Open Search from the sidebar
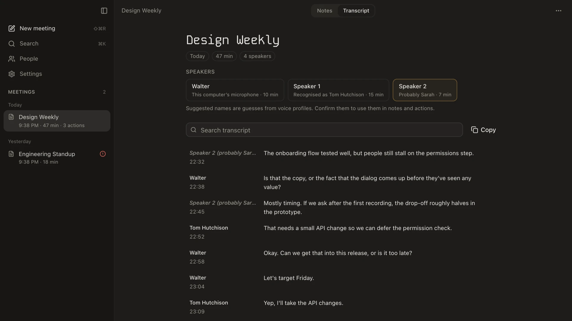The height and width of the screenshot is (321, 572). (57, 44)
